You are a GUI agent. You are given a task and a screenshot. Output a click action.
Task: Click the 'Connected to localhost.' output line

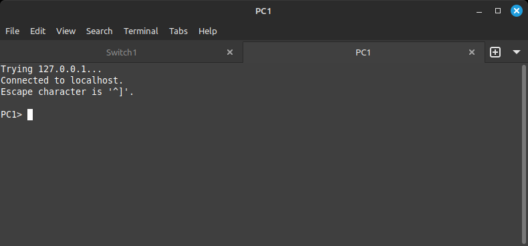click(x=62, y=80)
